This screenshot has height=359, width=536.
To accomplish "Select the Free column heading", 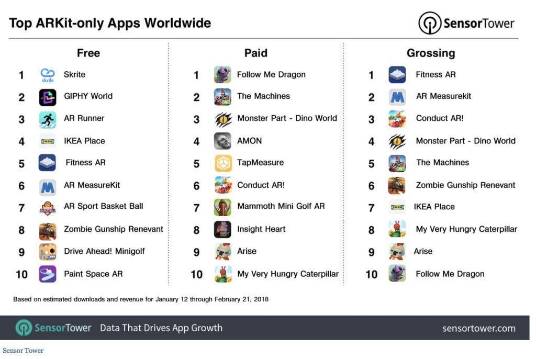I will pyautogui.click(x=88, y=53).
